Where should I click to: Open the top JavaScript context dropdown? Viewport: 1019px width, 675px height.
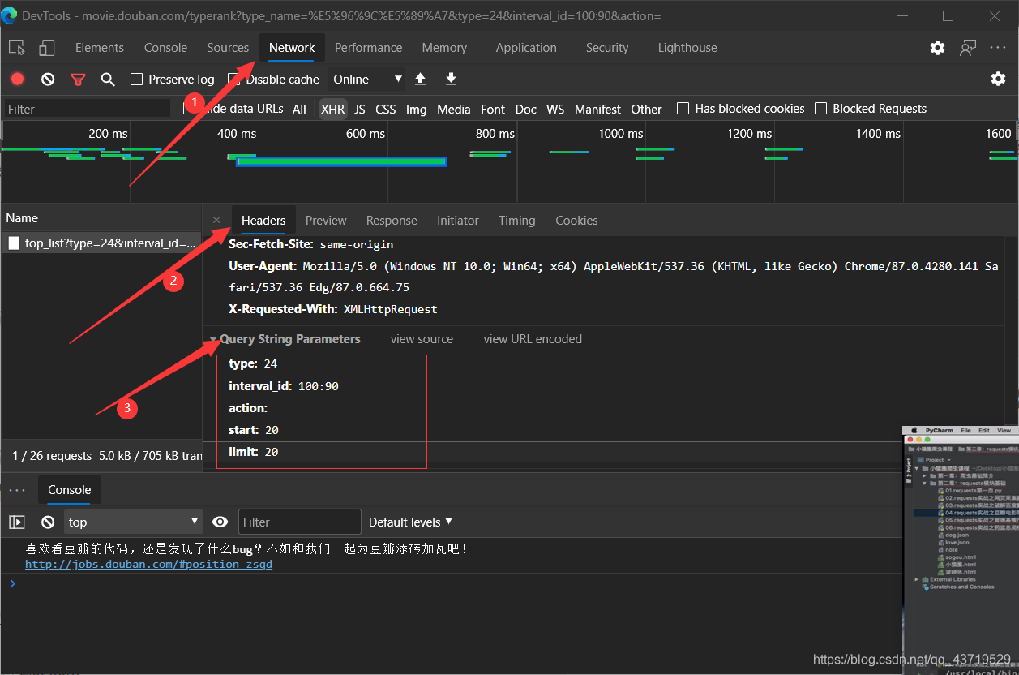(134, 522)
